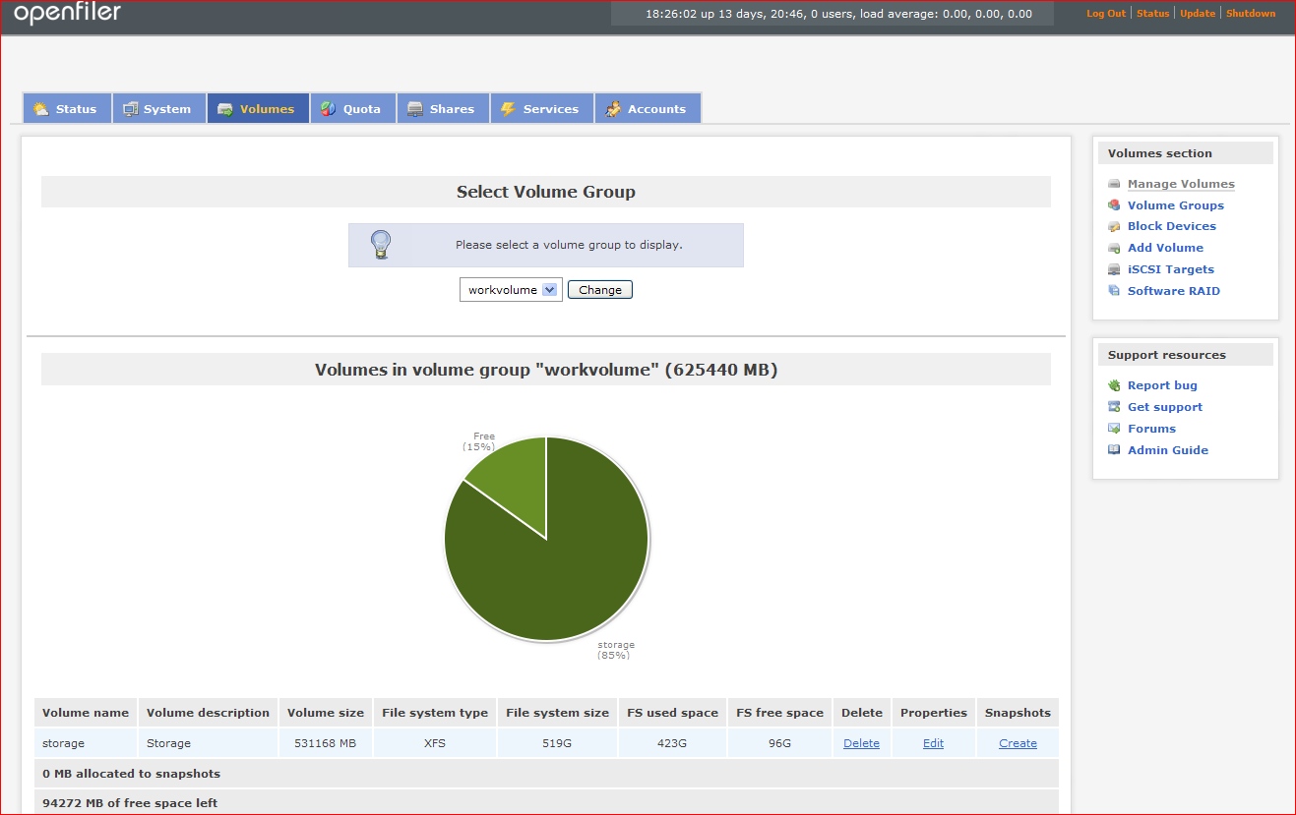Open the Forums link
Image resolution: width=1296 pixels, height=815 pixels.
coord(1151,429)
